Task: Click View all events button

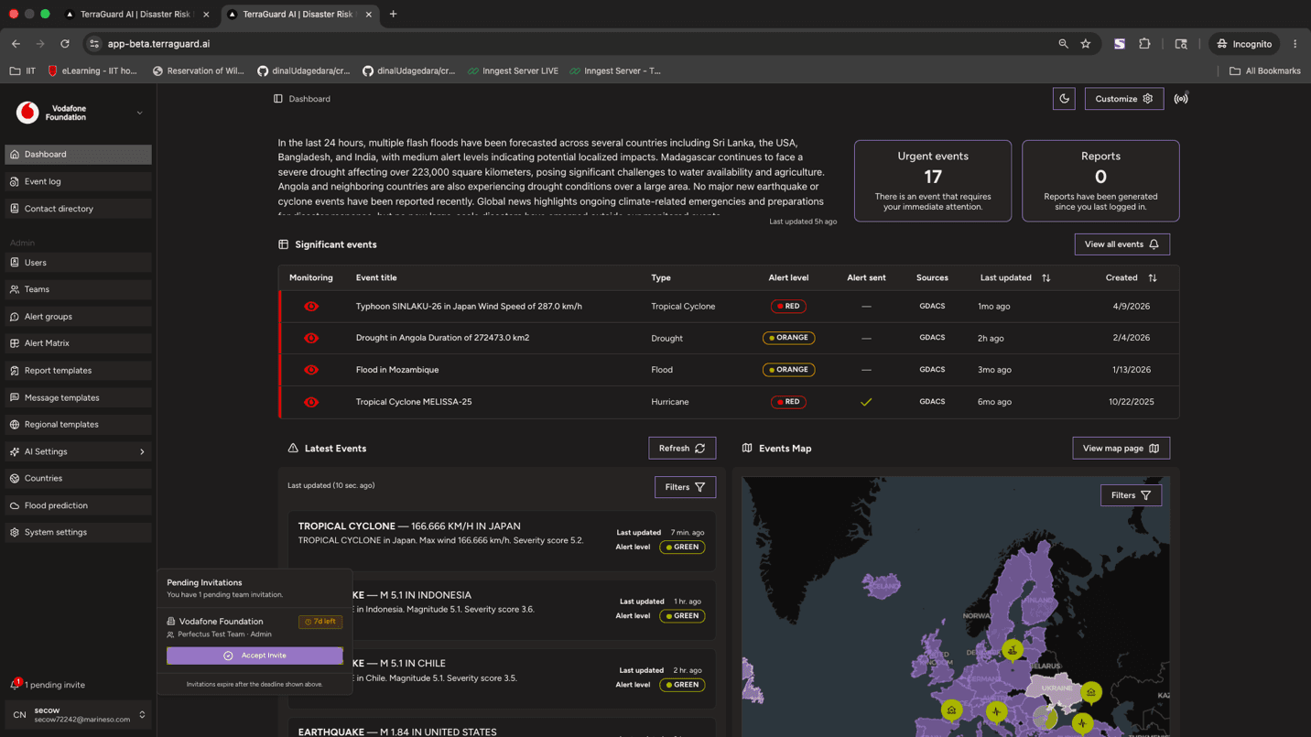Action: [1121, 244]
